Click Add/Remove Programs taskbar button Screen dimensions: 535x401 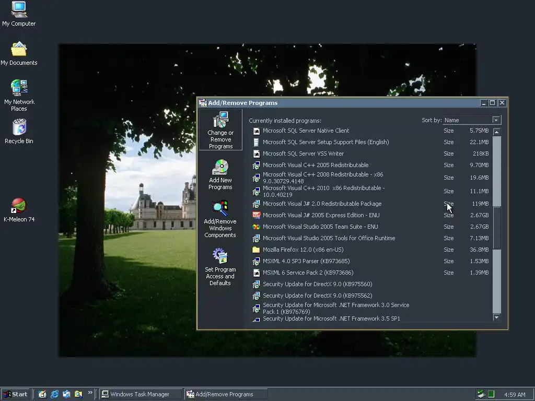tap(226, 394)
